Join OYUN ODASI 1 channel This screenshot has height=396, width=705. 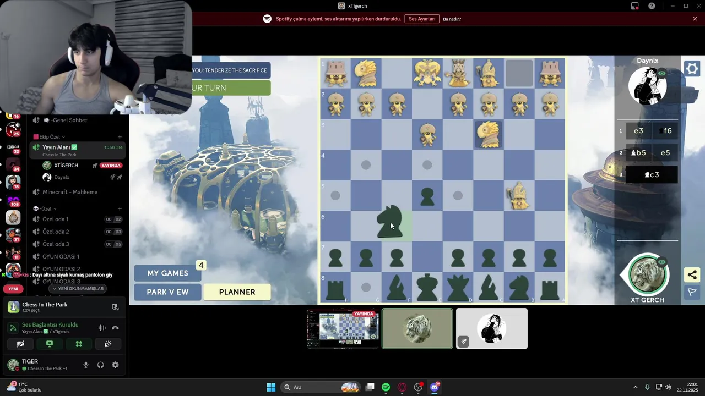click(x=78, y=256)
